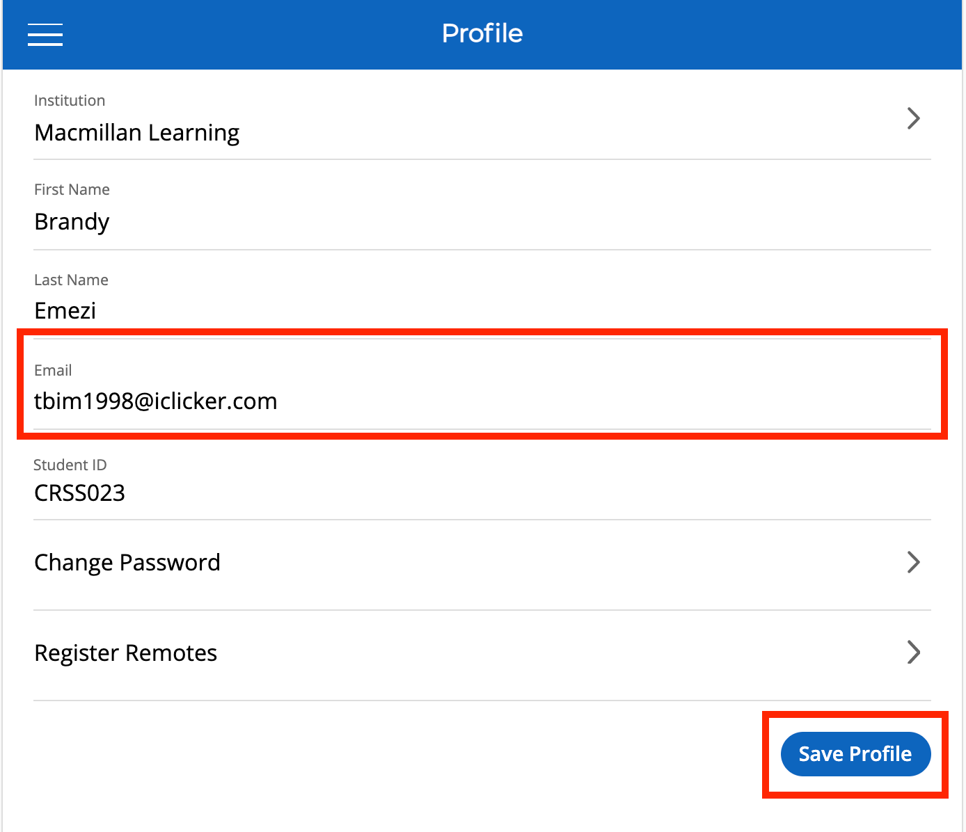Expand the Change Password row chevron

pos(914,562)
